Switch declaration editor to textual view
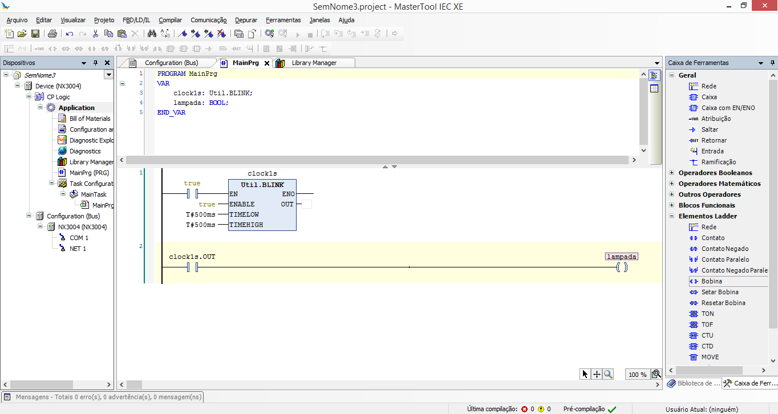Screen dimensions: 778x414 click(654, 75)
